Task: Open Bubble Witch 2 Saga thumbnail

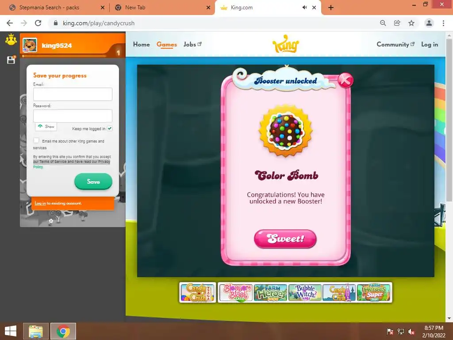Action: click(x=305, y=293)
